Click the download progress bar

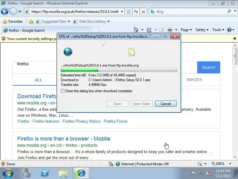point(119,70)
